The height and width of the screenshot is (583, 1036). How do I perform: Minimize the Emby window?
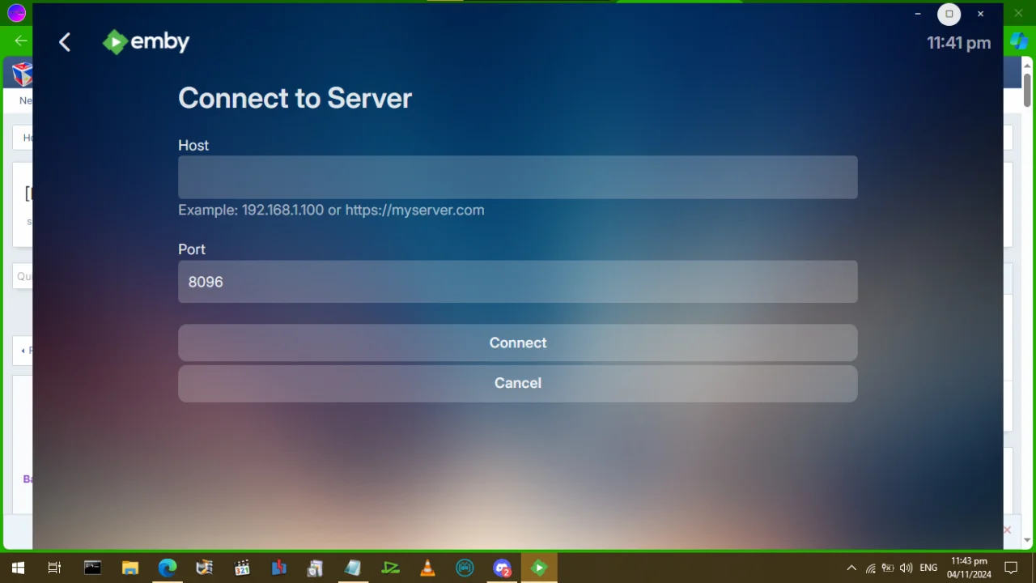click(x=918, y=14)
